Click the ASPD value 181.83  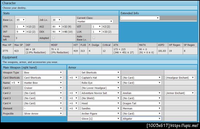[x=162, y=51]
